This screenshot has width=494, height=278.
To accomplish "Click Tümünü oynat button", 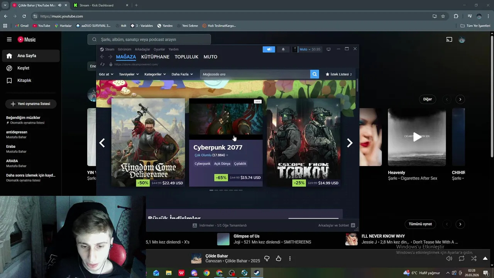I will (420, 224).
